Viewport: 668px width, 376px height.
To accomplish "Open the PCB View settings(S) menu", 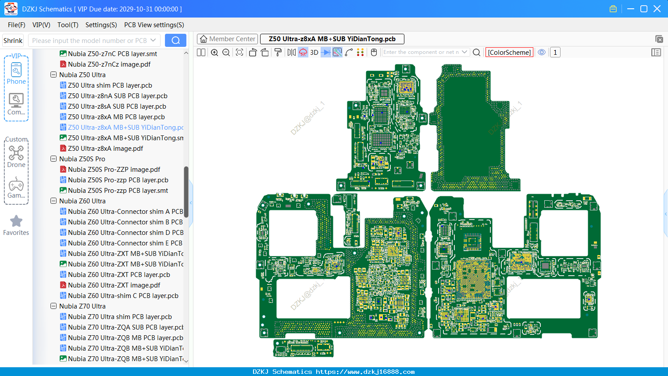I will (154, 25).
